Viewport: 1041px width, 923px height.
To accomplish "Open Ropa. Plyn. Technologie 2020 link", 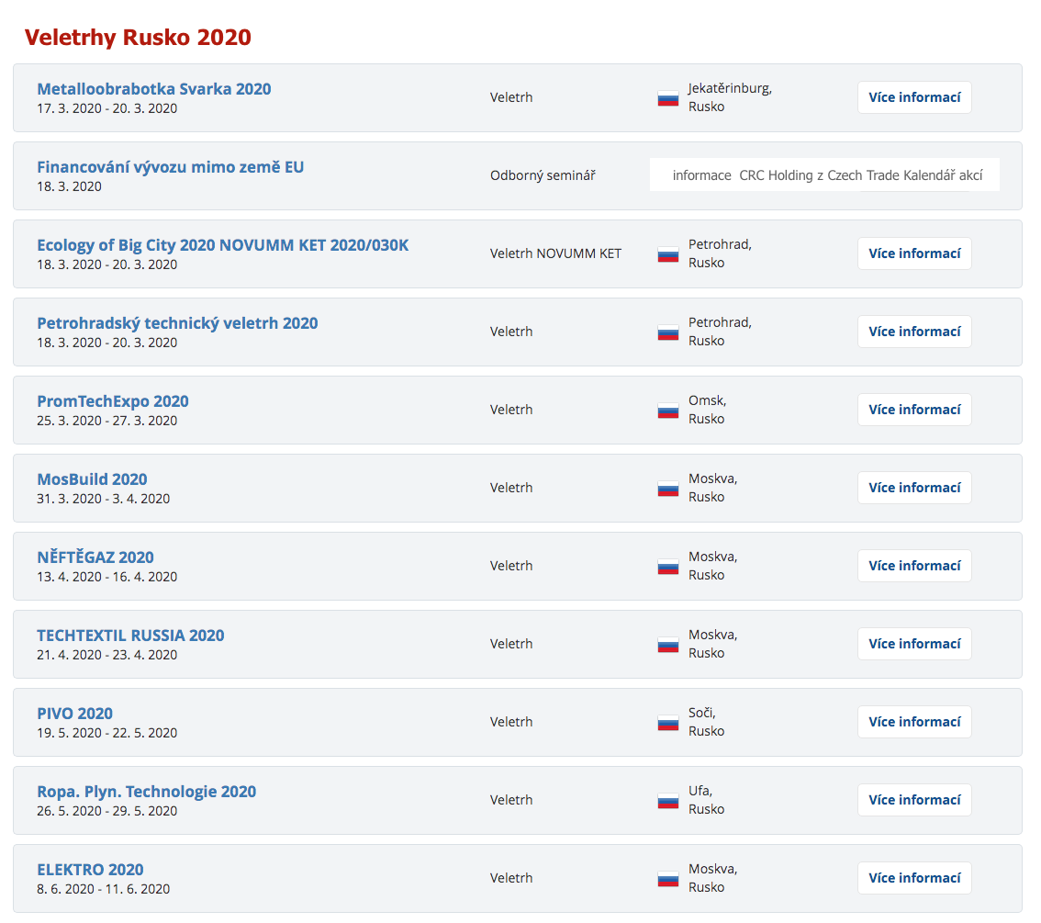I will 147,792.
